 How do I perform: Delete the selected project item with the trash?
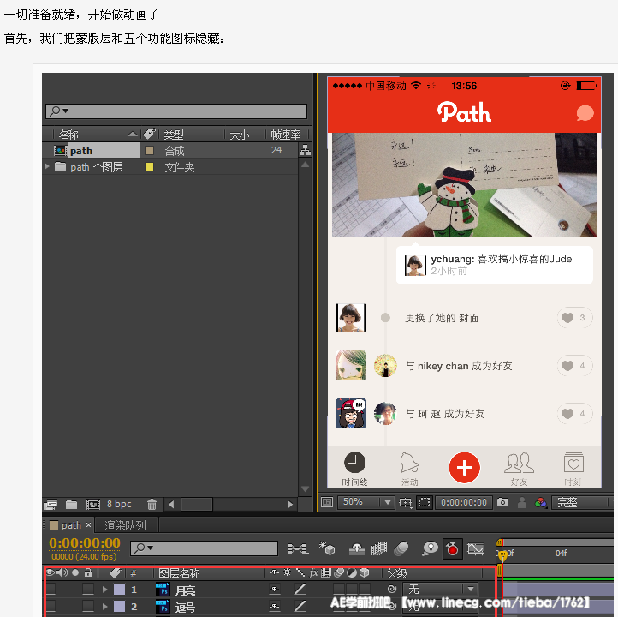click(x=152, y=504)
